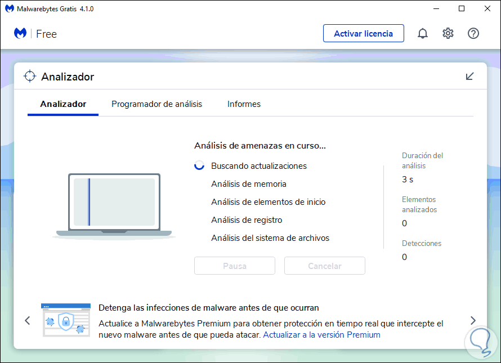Viewport: 501px width, 363px height.
Task: Click the Activar licencia button
Action: [363, 33]
